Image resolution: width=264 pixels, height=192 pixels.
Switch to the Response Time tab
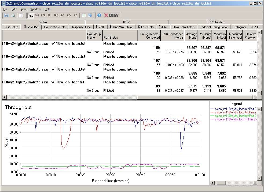point(81,27)
